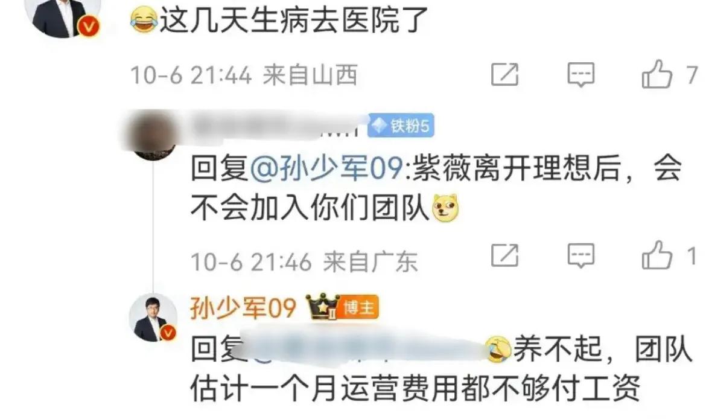Open 孙少军09 username in blogger reply

(243, 308)
